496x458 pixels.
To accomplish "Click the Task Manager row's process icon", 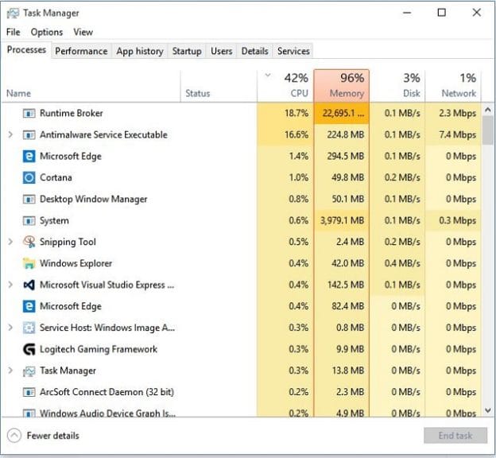I will pyautogui.click(x=29, y=371).
